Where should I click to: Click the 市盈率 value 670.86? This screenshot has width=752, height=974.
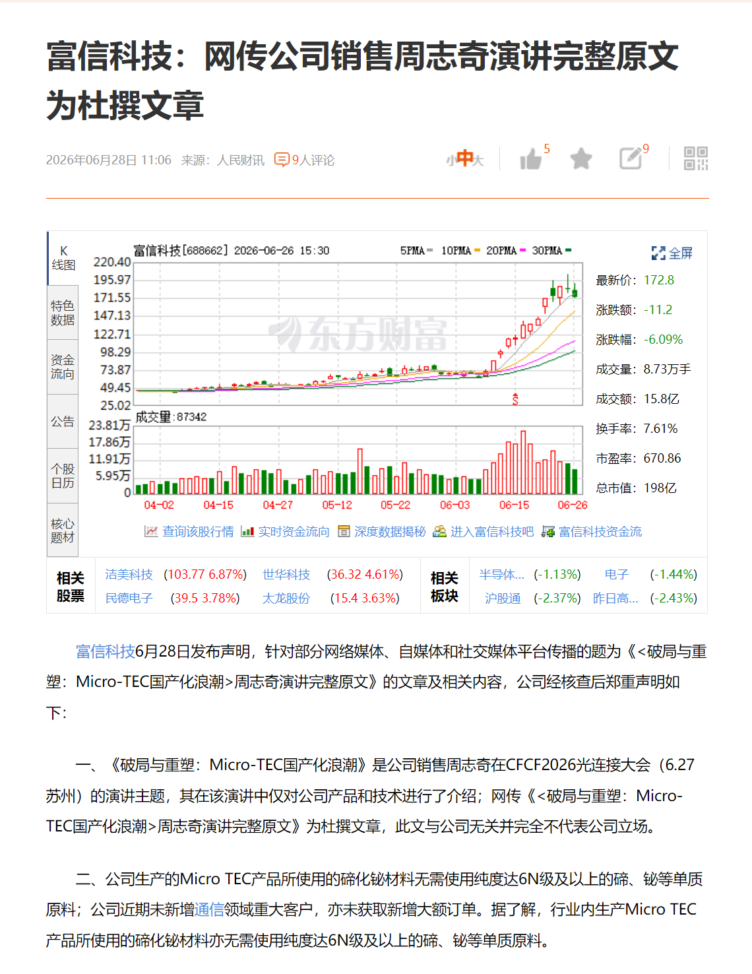[662, 459]
